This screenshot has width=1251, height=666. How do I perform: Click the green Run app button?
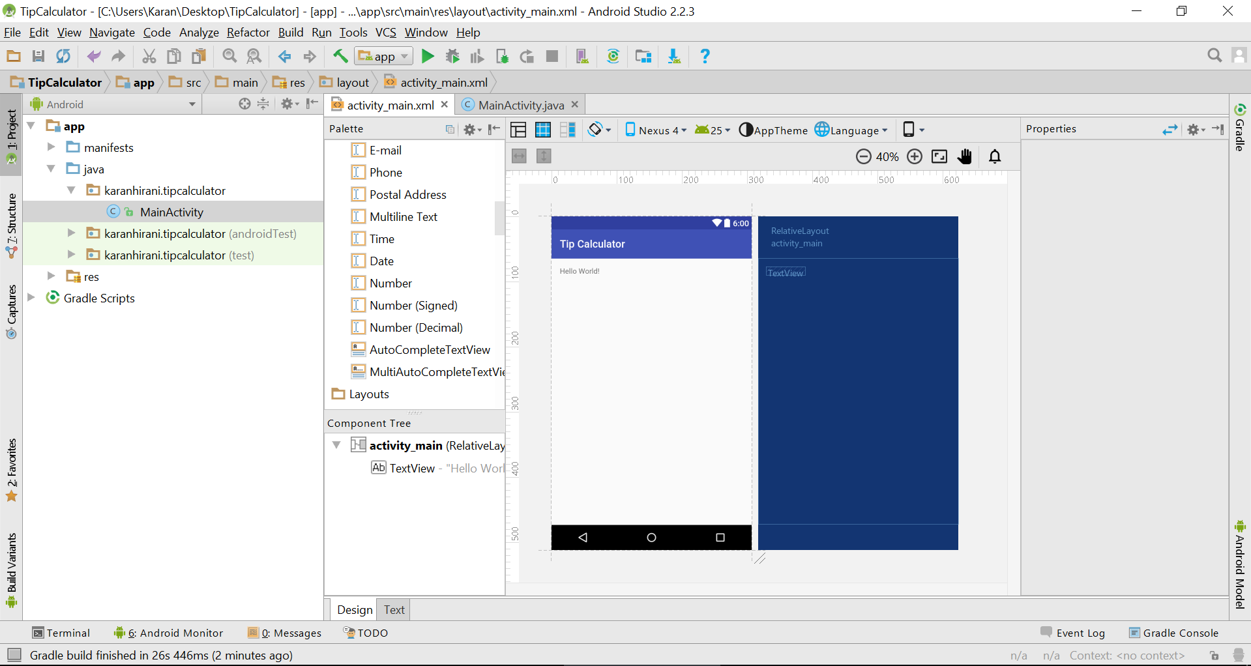point(428,57)
